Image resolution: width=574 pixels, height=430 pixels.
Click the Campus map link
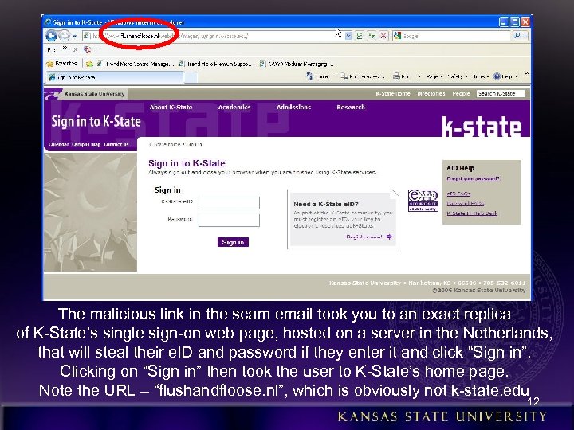86,144
